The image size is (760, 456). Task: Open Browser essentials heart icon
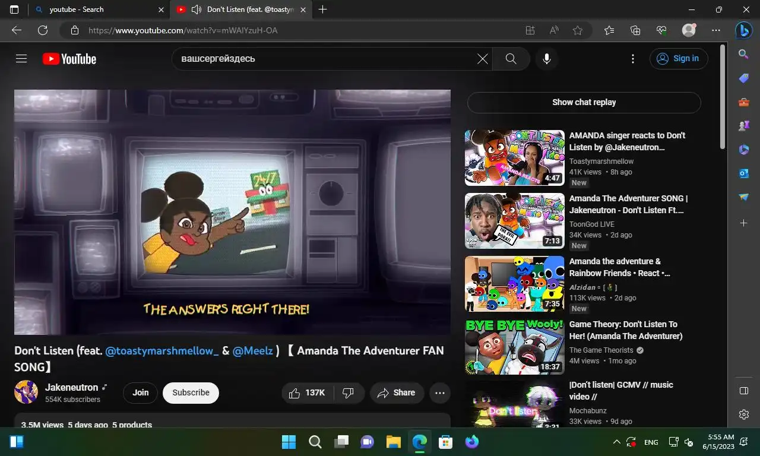[x=661, y=30]
